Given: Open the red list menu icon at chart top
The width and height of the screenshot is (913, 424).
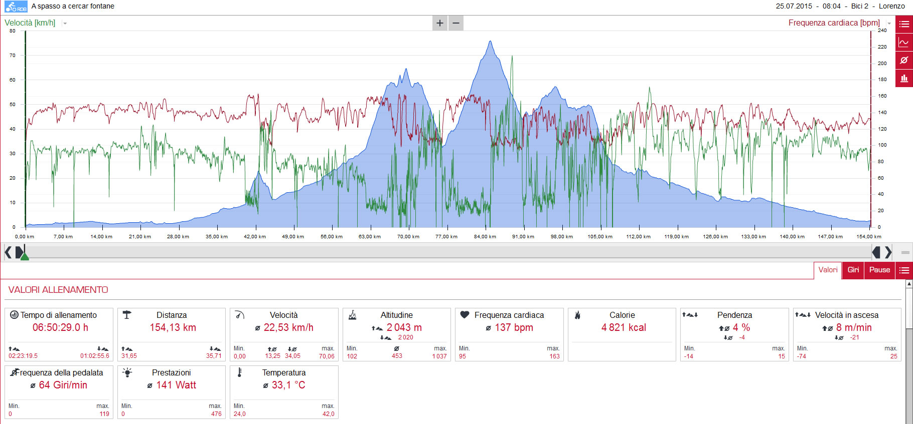Looking at the screenshot, I should 904,24.
